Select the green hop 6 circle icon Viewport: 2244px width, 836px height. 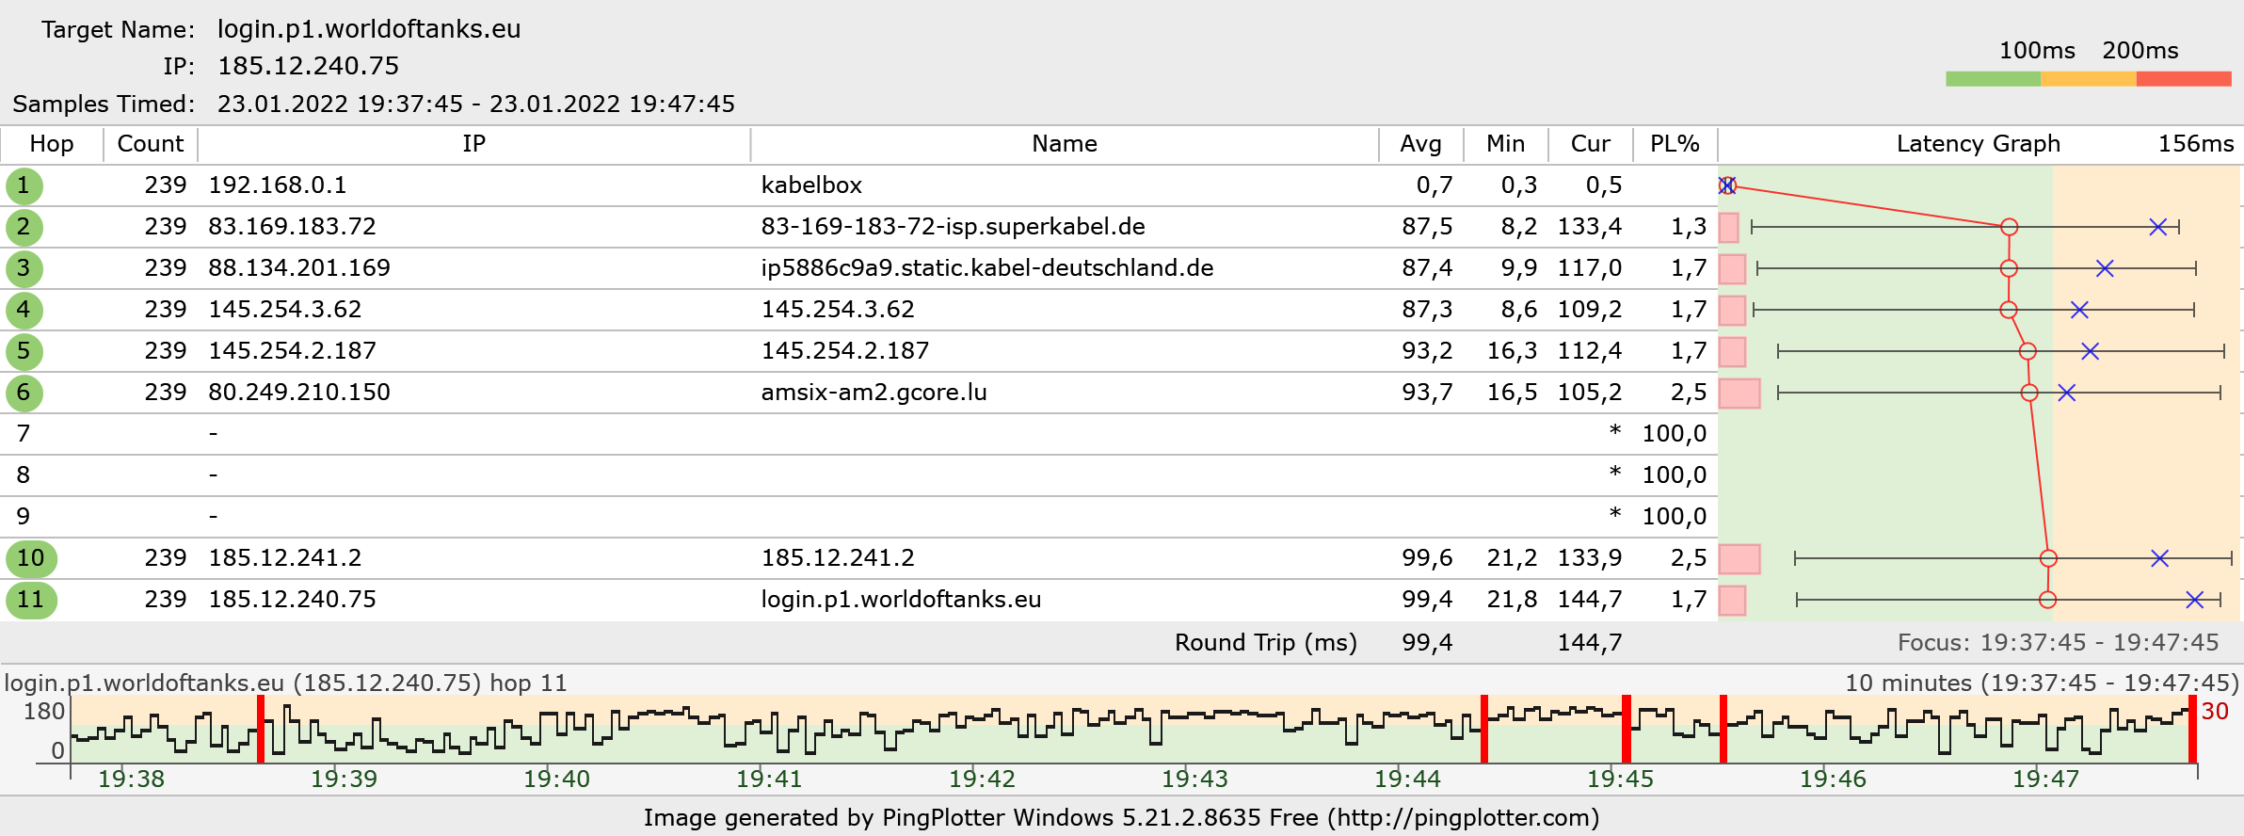click(x=24, y=393)
